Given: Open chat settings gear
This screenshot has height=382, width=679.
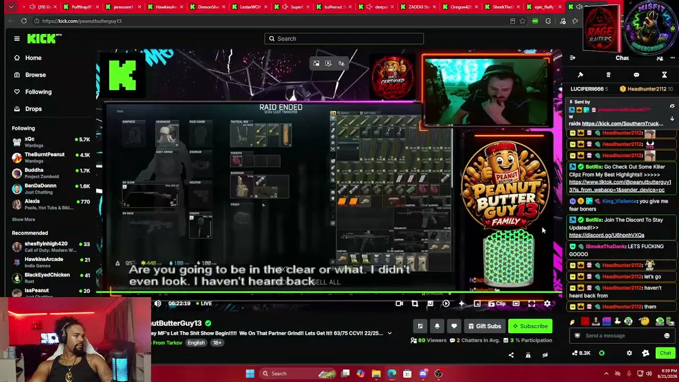Looking at the screenshot, I should click(x=629, y=353).
